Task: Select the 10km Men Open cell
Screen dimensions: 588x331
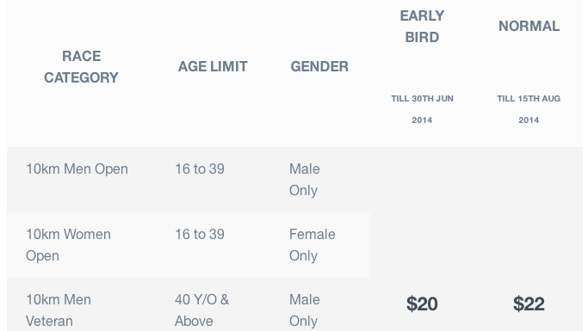Action: click(77, 169)
